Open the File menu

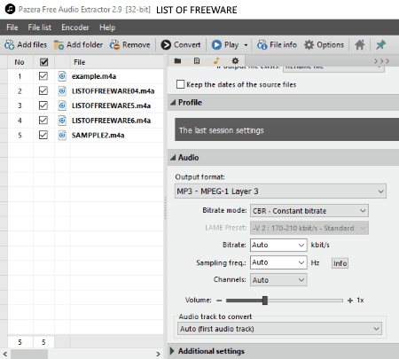point(12,27)
